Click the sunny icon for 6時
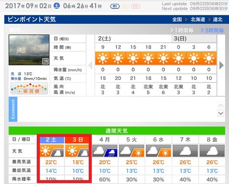This screenshot has width=229, height=184. [209, 58]
